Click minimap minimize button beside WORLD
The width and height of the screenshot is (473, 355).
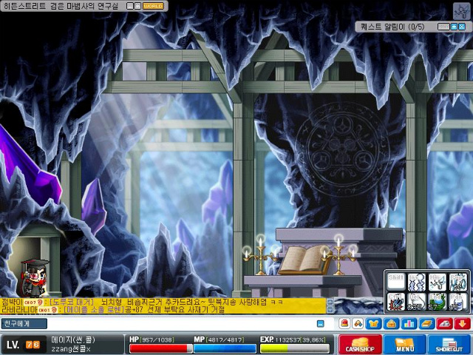pos(130,6)
